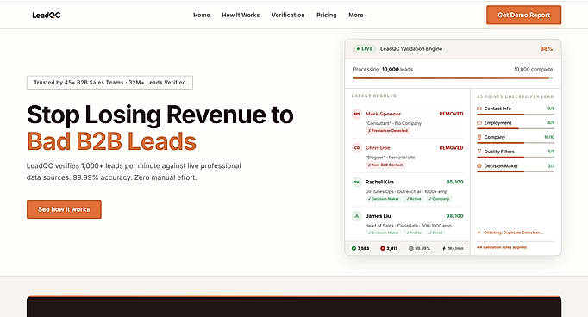
Task: Click the Contact Info icon
Action: (x=479, y=109)
